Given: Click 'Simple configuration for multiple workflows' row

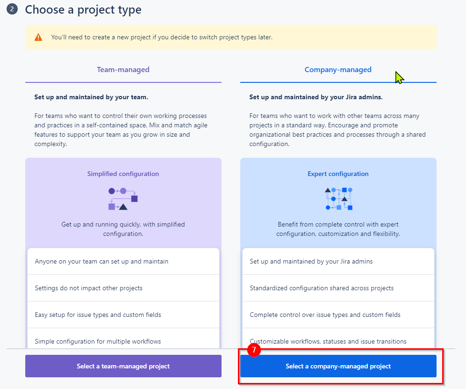Looking at the screenshot, I should pos(123,338).
